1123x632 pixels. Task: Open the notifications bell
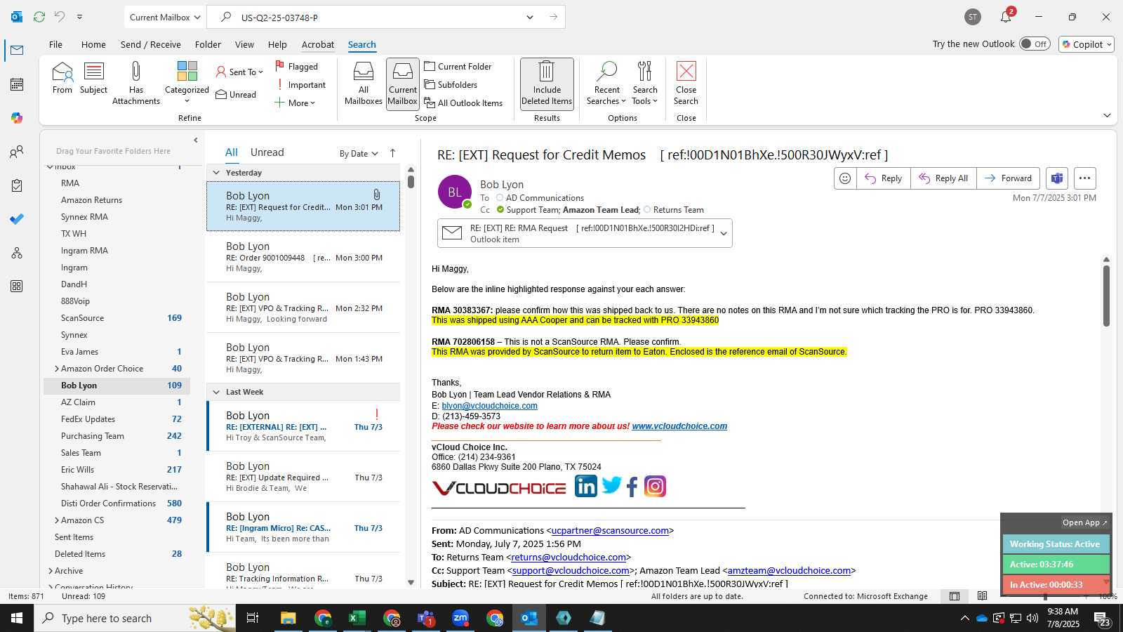[x=1006, y=17]
